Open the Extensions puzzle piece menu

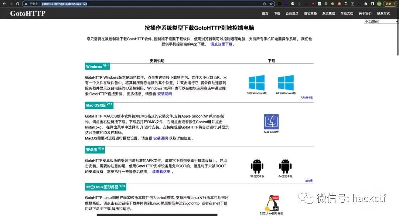click(x=366, y=4)
